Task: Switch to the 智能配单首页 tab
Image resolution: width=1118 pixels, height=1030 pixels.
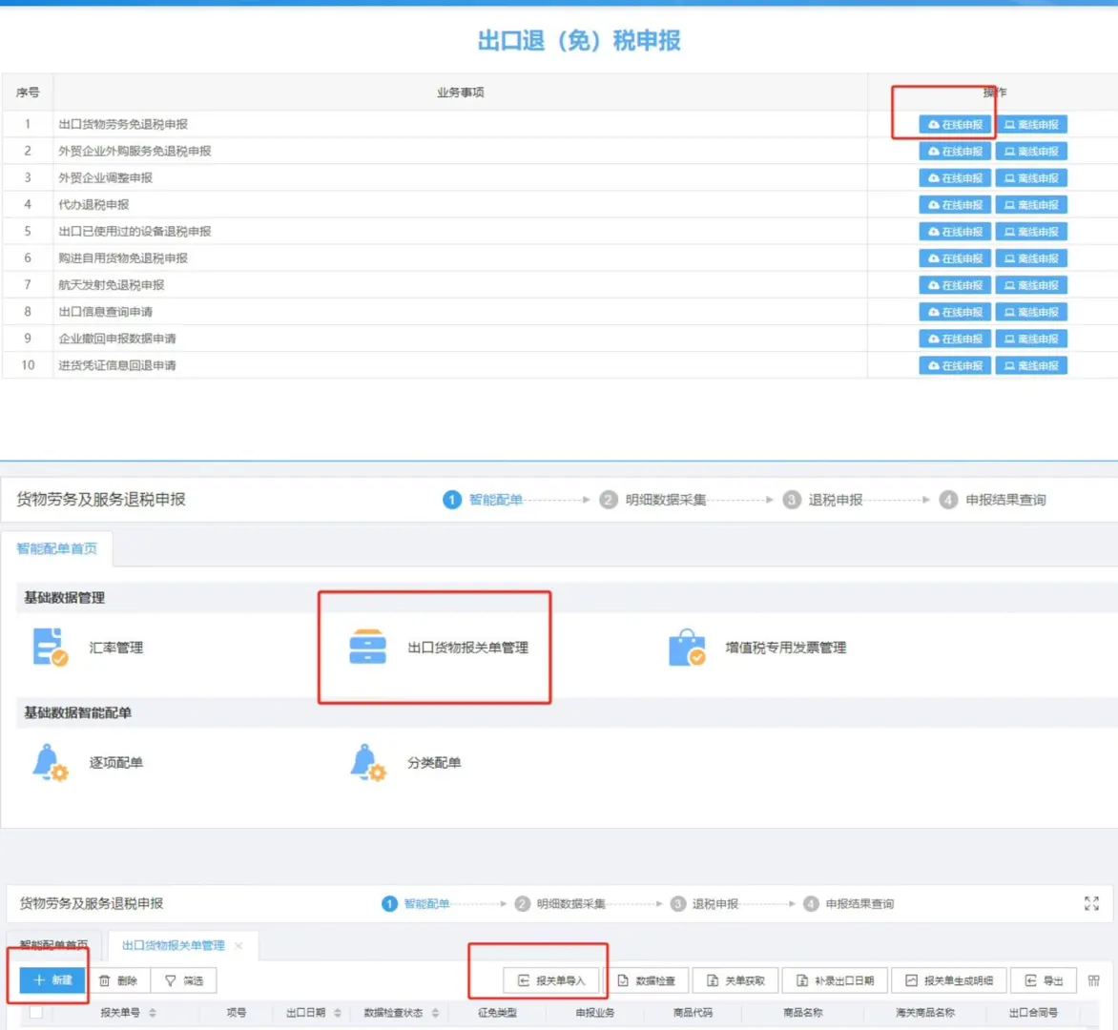Action: tap(53, 945)
